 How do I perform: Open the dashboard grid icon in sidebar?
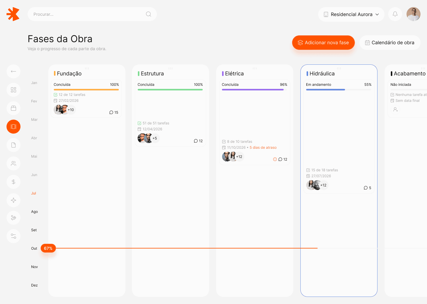tap(13, 90)
